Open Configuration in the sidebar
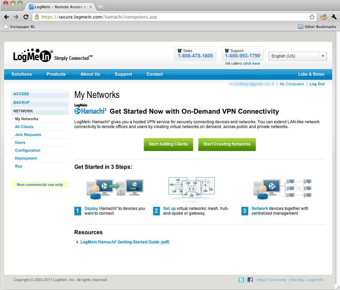 (27, 151)
